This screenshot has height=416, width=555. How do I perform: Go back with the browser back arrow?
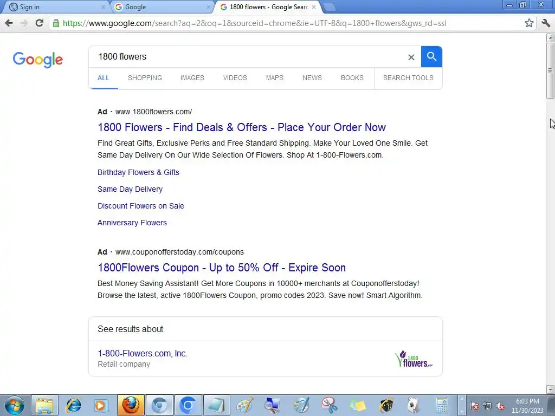tap(9, 23)
